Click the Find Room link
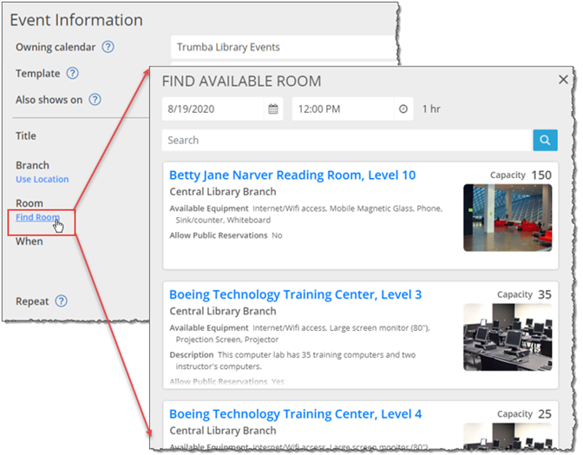 pyautogui.click(x=37, y=217)
